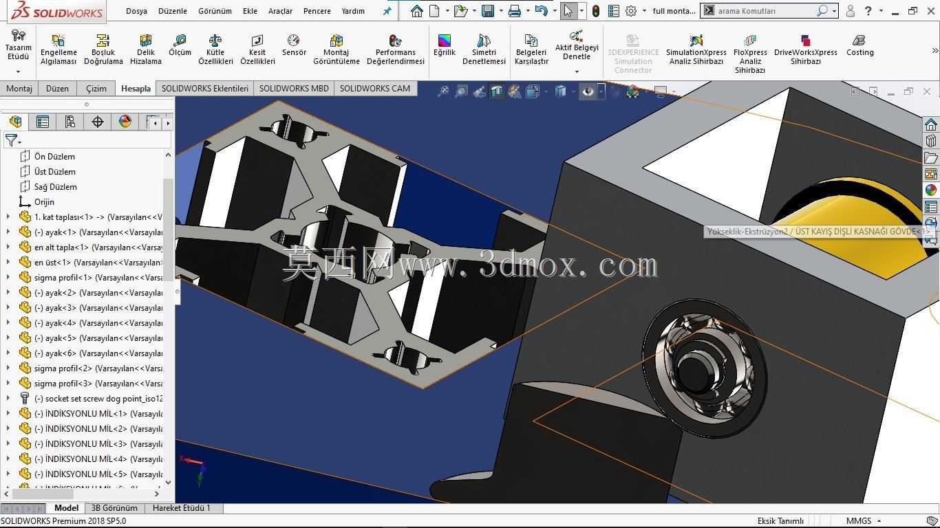Click the Undo arrow icon
Image resolution: width=940 pixels, height=528 pixels.
pyautogui.click(x=541, y=11)
